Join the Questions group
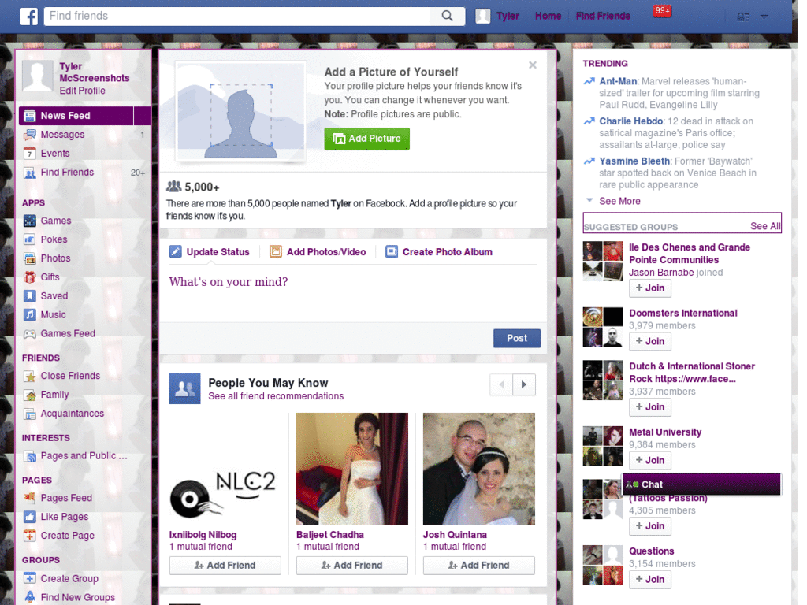 point(650,579)
